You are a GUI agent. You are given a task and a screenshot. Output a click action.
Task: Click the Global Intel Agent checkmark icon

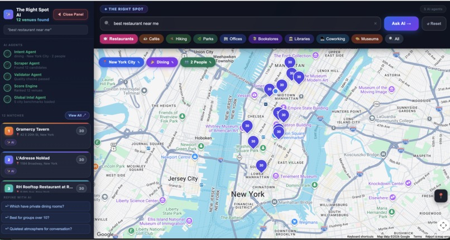(7, 99)
